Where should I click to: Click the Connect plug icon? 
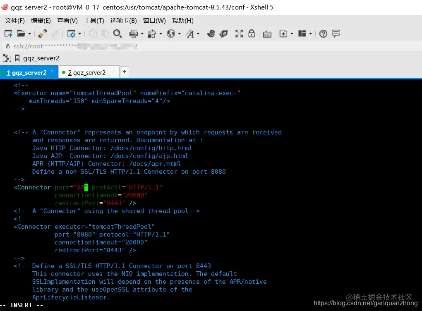click(x=43, y=33)
